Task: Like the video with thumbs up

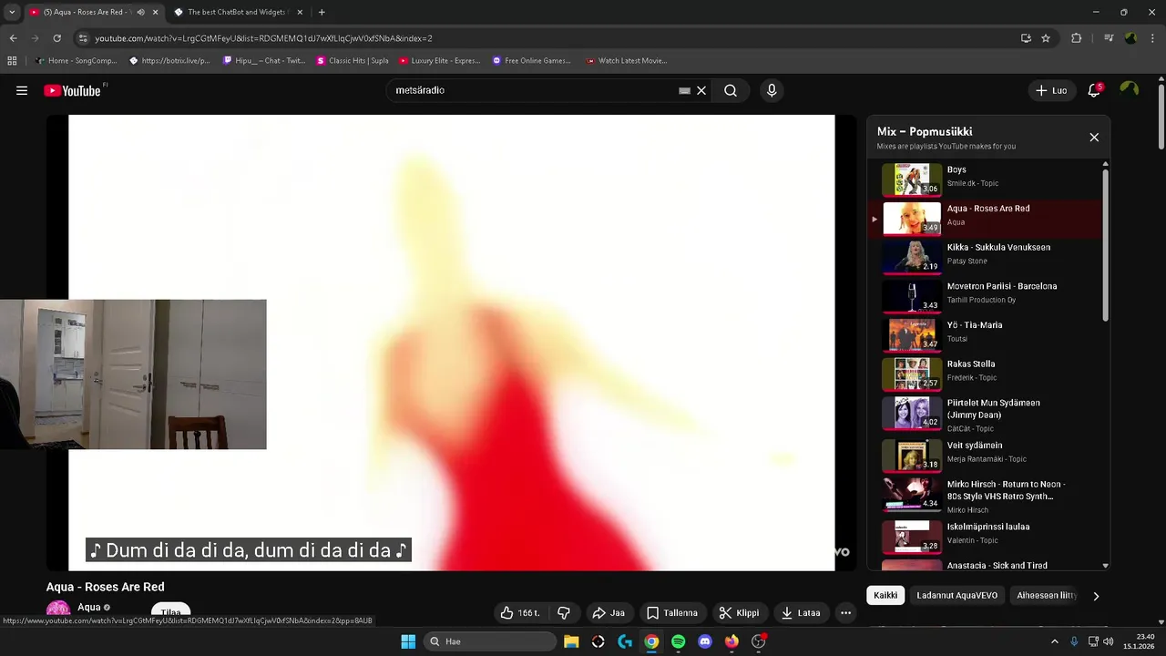Action: 519,613
